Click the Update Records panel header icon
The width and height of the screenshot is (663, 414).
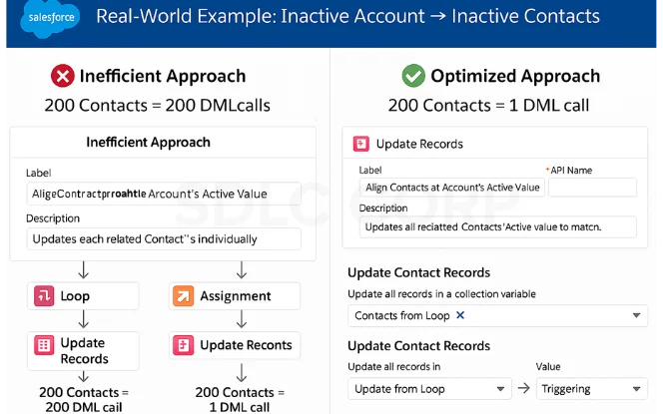361,144
